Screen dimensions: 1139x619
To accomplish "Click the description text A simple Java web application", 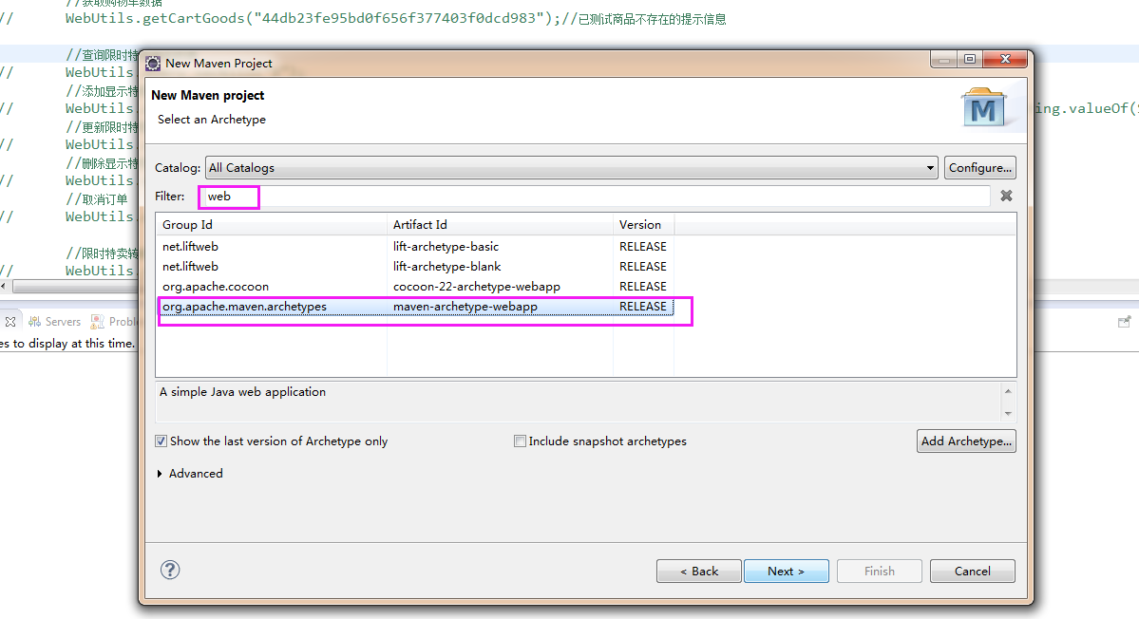I will tap(242, 392).
